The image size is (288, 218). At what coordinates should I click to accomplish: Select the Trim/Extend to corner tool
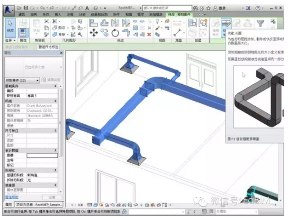tap(126, 32)
